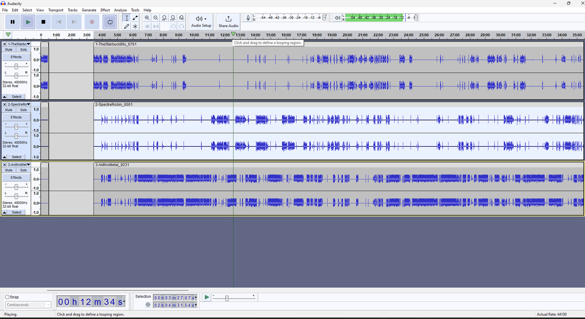
Task: Toggle the Loop button in transport toolbar
Action: tap(110, 21)
